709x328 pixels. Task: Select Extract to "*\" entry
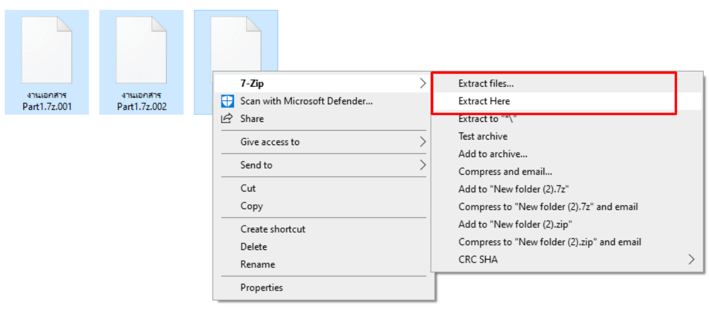click(488, 119)
